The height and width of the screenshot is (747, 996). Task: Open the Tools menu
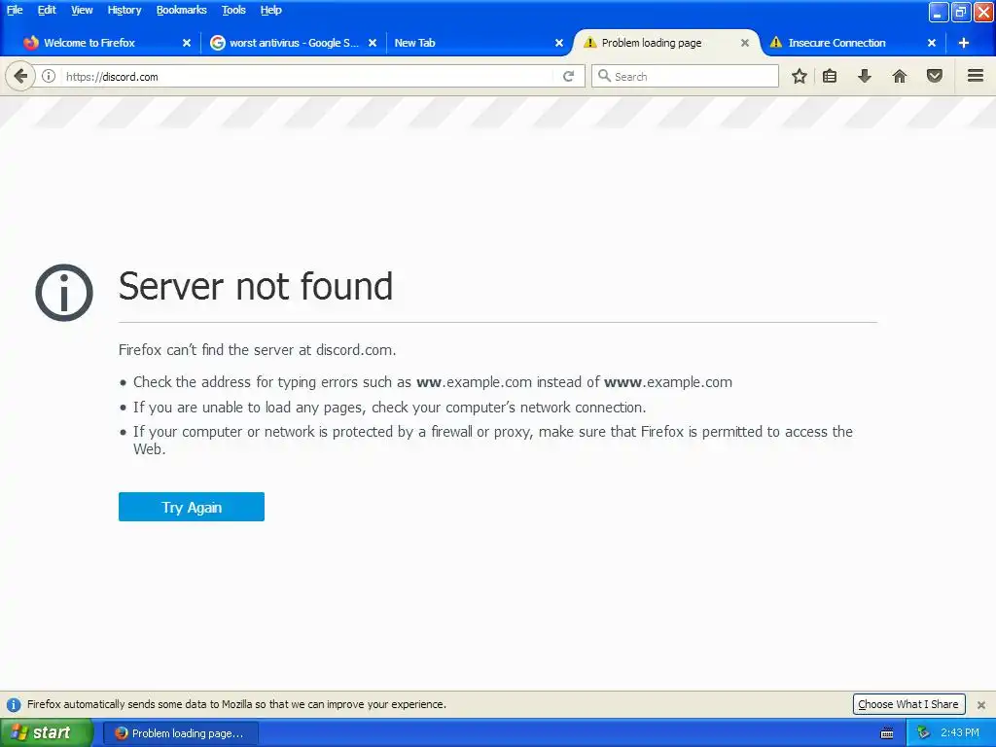[x=233, y=10]
